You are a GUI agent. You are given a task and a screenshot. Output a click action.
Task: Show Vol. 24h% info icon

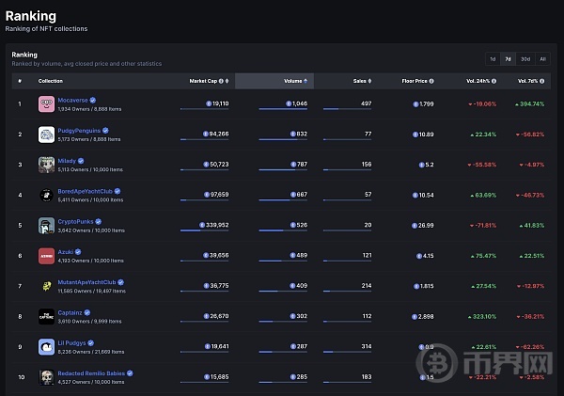click(x=493, y=81)
